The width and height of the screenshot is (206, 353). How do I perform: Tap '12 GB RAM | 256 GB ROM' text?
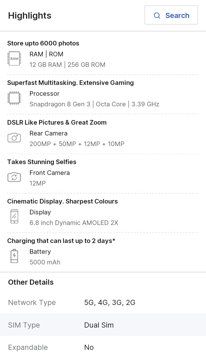(x=68, y=65)
